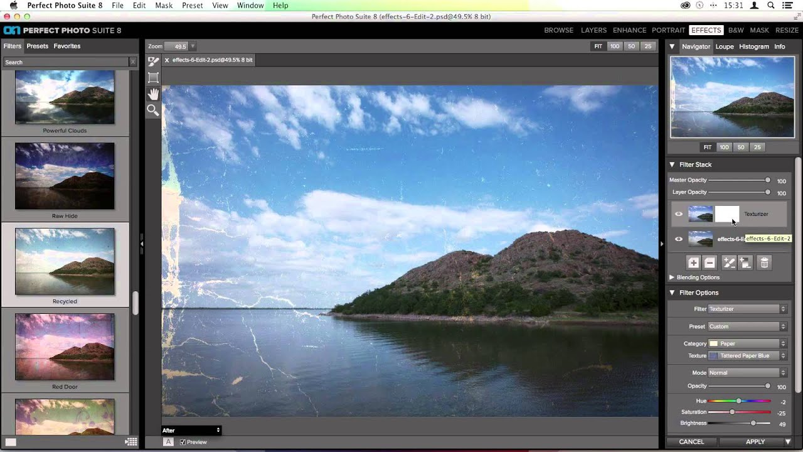803x452 pixels.
Task: Adjust the Master Opacity slider
Action: (739, 180)
